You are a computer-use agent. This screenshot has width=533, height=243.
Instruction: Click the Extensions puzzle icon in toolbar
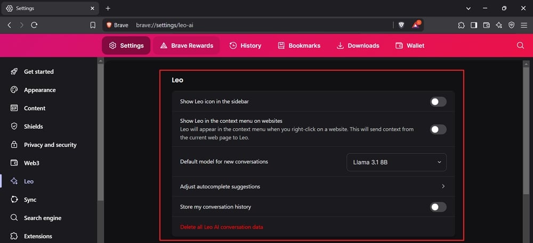point(461,25)
